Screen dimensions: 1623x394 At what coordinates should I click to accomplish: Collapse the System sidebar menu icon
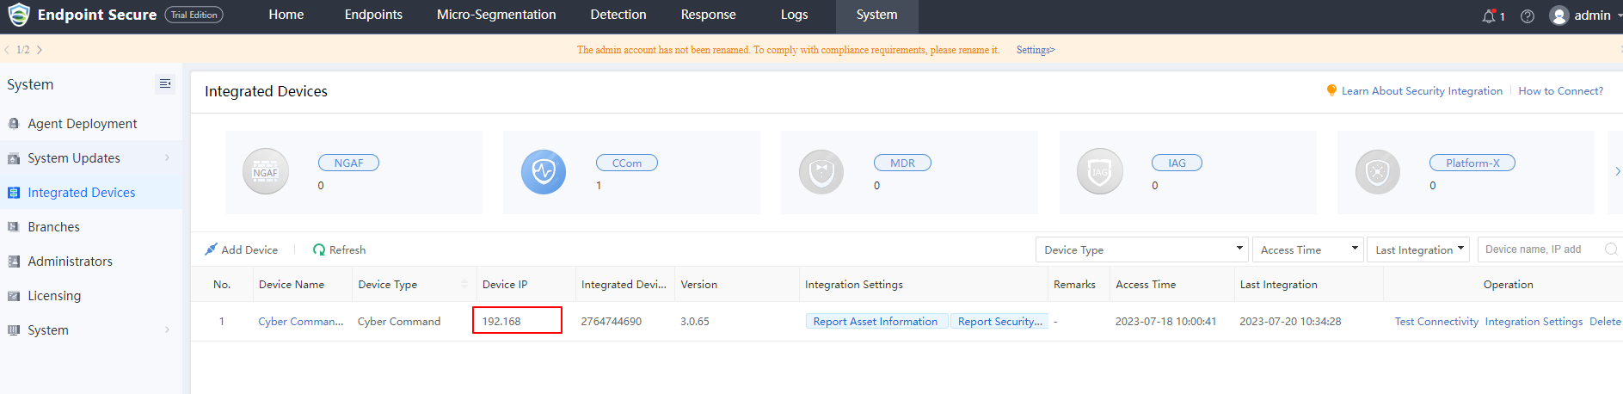point(164,83)
